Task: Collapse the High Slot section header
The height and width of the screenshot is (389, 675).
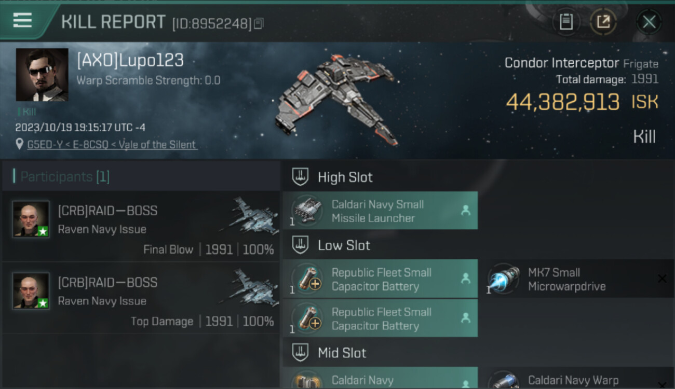Action: 332,177
